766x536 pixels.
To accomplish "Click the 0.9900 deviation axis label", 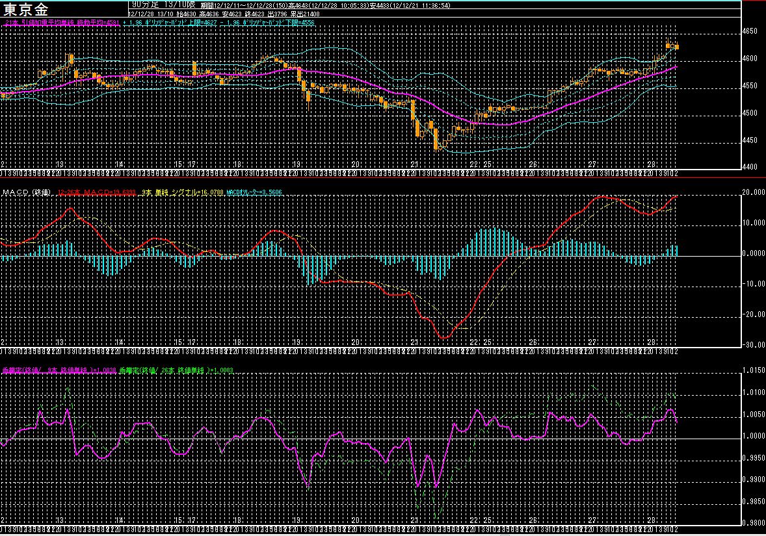I will click(x=753, y=480).
